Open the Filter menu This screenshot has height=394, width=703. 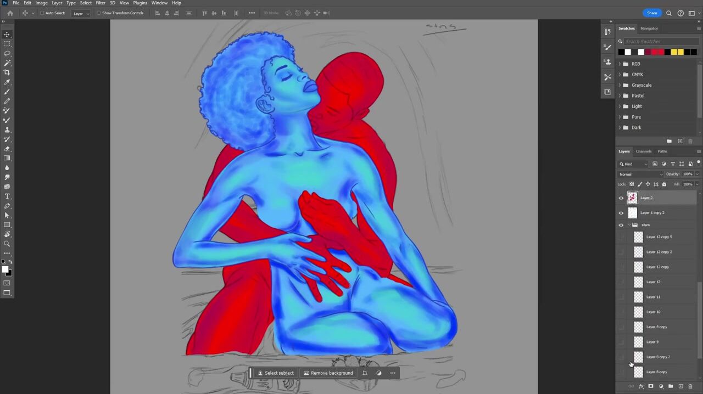[101, 3]
